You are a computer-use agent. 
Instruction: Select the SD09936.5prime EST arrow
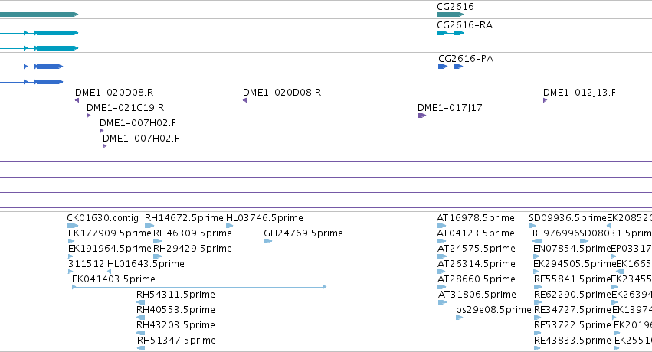[532, 226]
